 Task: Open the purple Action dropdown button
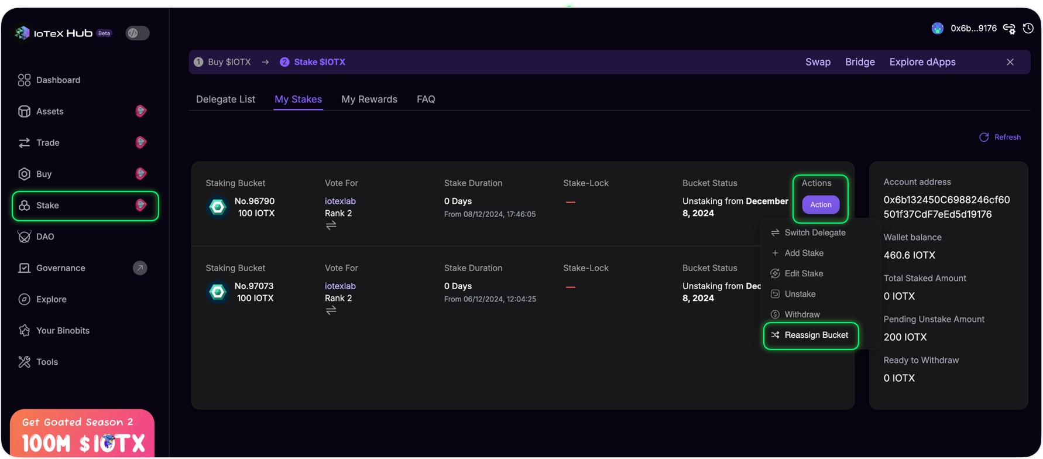coord(820,204)
